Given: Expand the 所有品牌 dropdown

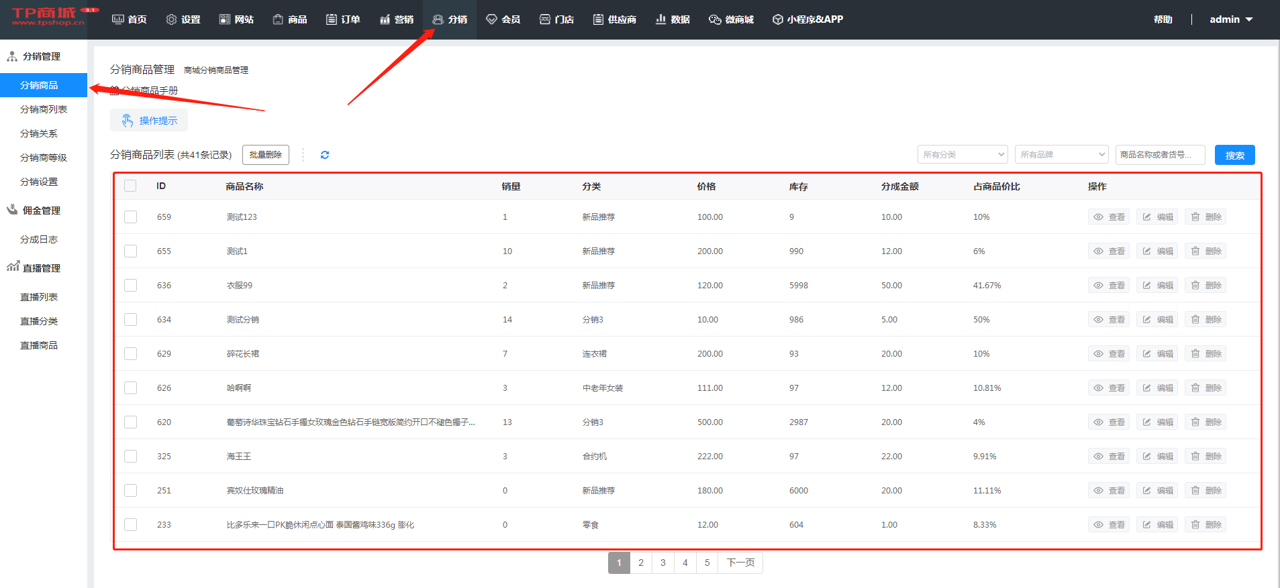Looking at the screenshot, I should pyautogui.click(x=1061, y=155).
